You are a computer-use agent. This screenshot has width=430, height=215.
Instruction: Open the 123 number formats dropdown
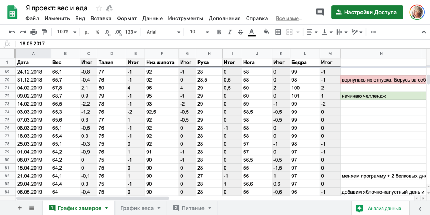pos(131,32)
